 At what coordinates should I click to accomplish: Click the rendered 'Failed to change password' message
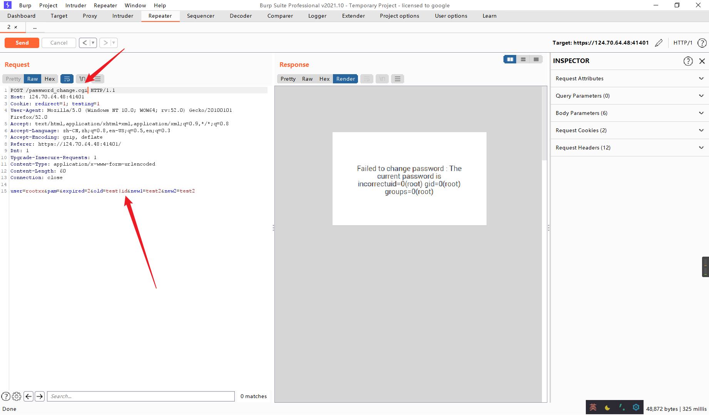point(409,180)
